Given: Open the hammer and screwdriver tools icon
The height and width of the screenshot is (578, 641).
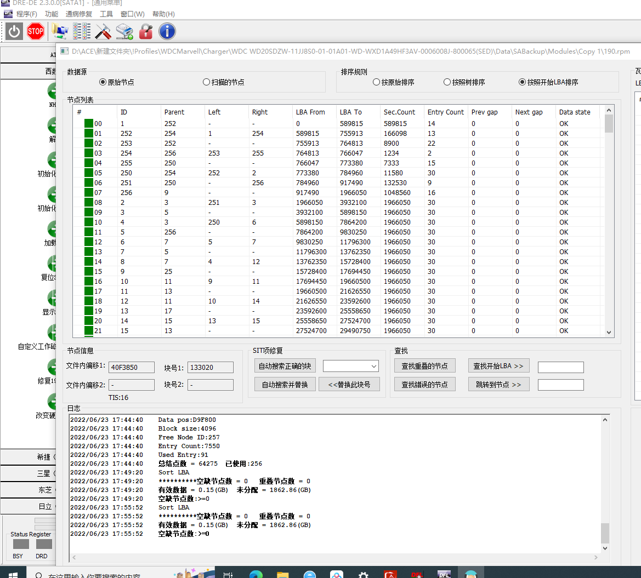Looking at the screenshot, I should click(x=103, y=31).
